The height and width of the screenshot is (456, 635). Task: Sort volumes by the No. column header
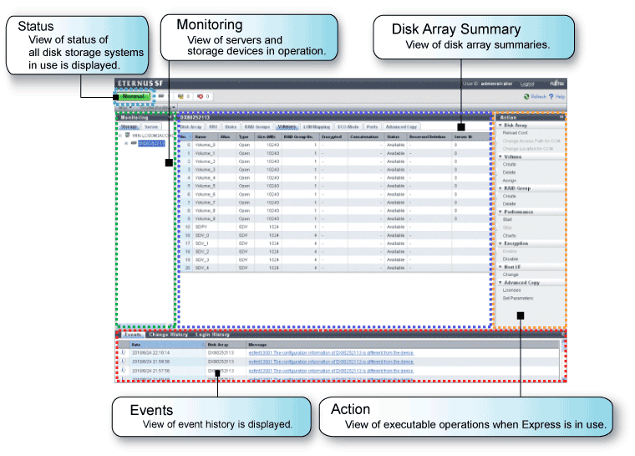pyautogui.click(x=185, y=136)
